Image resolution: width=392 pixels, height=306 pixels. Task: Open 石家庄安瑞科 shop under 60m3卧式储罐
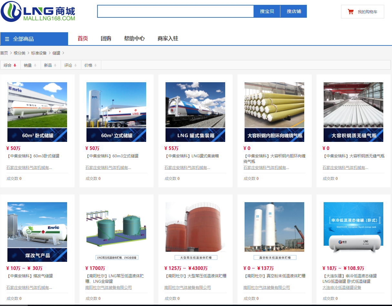click(x=29, y=168)
